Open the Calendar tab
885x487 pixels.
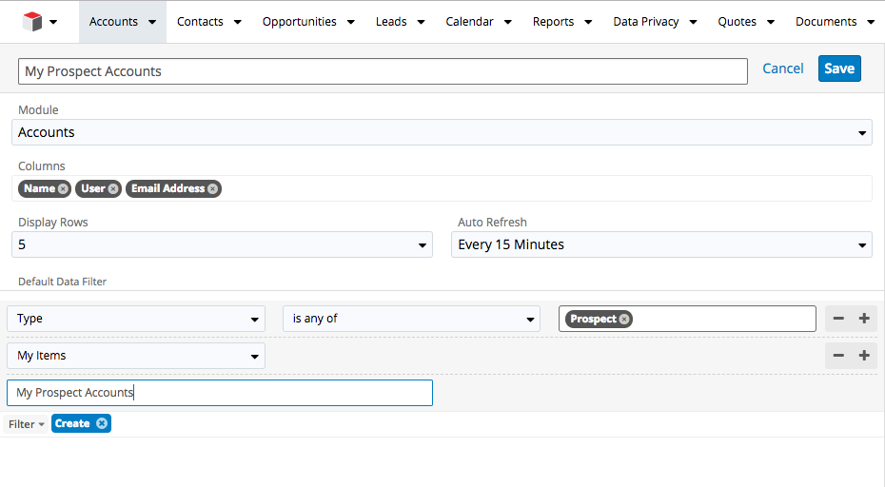click(x=469, y=22)
